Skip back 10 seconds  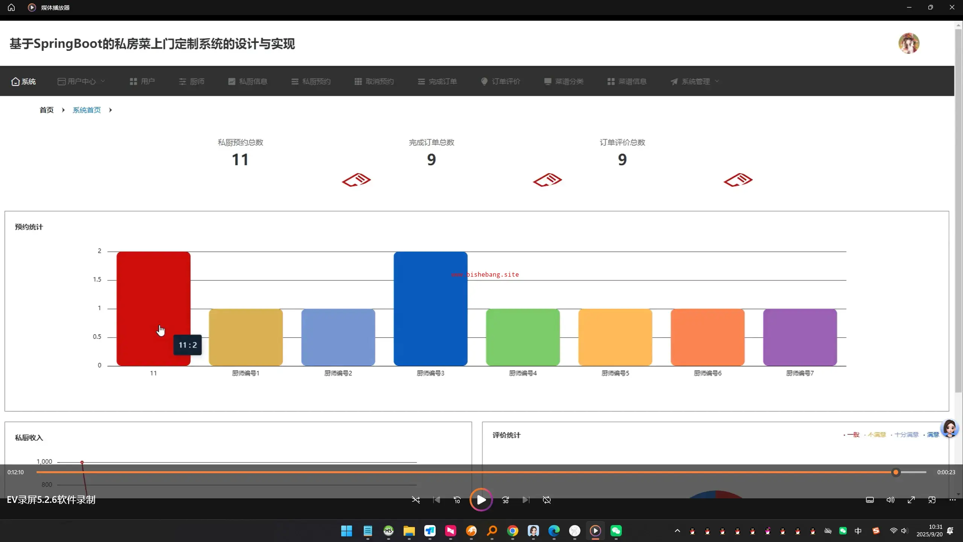[457, 500]
